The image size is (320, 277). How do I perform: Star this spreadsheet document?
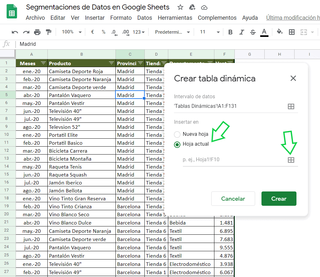pos(180,7)
